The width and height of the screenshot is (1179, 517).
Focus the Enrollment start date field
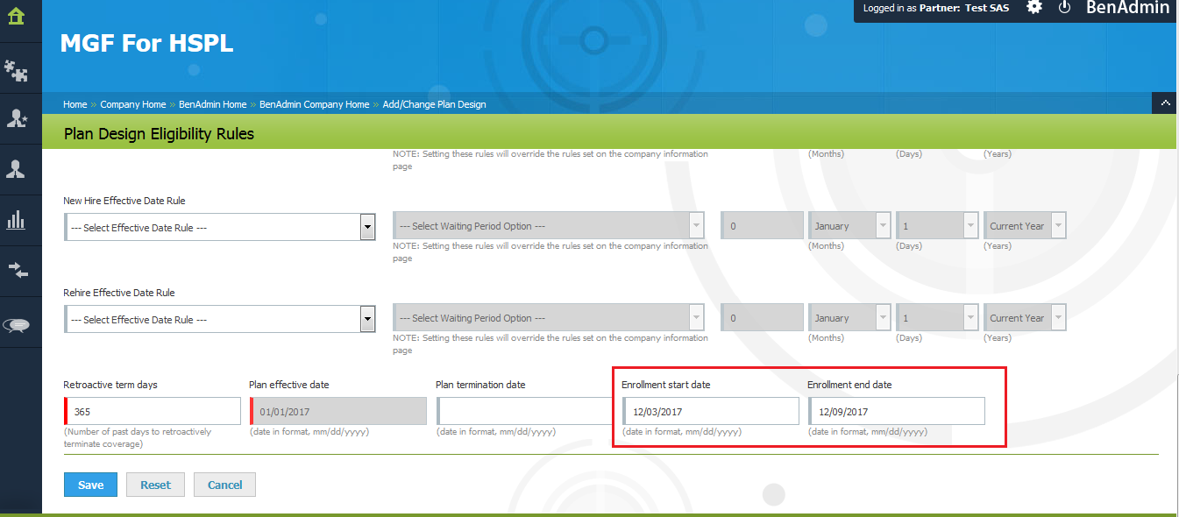click(711, 412)
